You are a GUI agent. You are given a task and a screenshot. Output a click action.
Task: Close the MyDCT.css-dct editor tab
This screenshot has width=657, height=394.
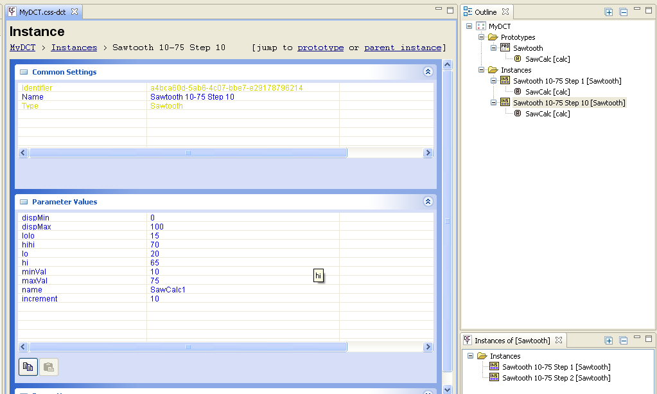tap(74, 12)
